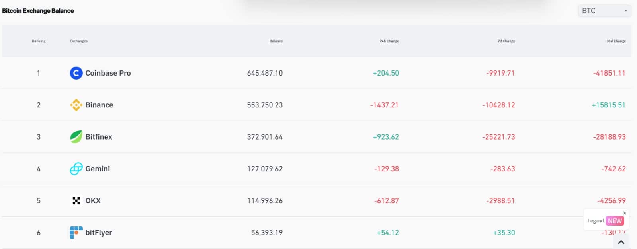The width and height of the screenshot is (637, 249).
Task: Click the Coinbase Pro logo icon
Action: pyautogui.click(x=76, y=73)
